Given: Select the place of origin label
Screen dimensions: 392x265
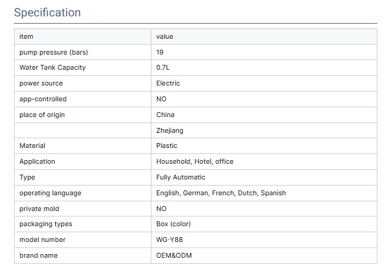Looking at the screenshot, I should tap(42, 115).
